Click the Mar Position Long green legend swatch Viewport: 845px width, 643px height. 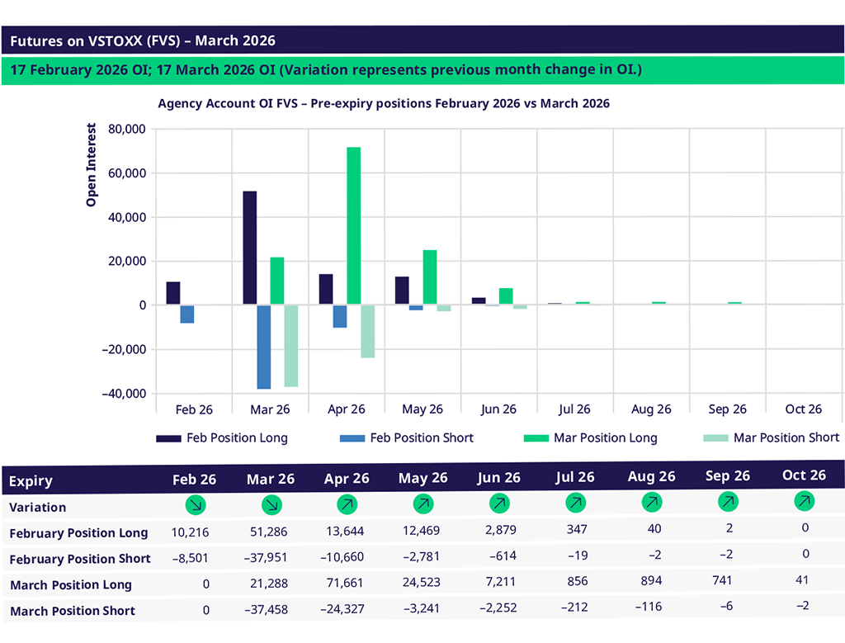(536, 438)
